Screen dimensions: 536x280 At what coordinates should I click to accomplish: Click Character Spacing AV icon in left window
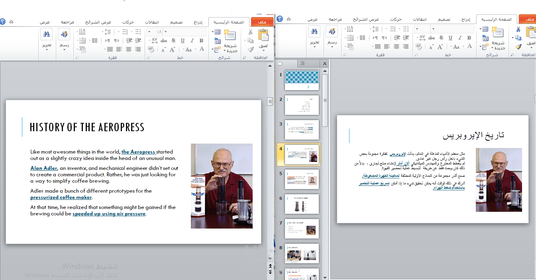pos(154,40)
